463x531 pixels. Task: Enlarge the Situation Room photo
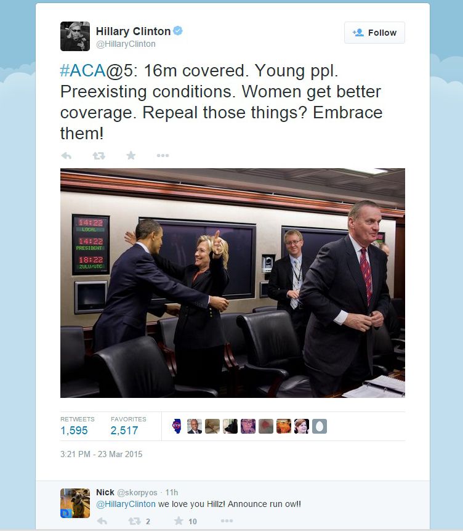(233, 283)
